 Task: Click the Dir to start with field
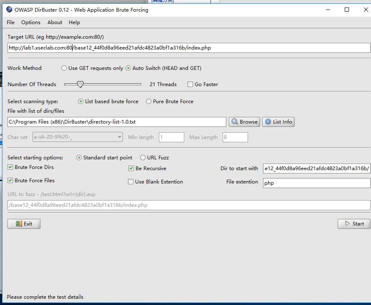click(316, 169)
